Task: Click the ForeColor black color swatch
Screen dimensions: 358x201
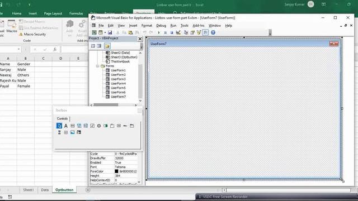Action: 116,171
